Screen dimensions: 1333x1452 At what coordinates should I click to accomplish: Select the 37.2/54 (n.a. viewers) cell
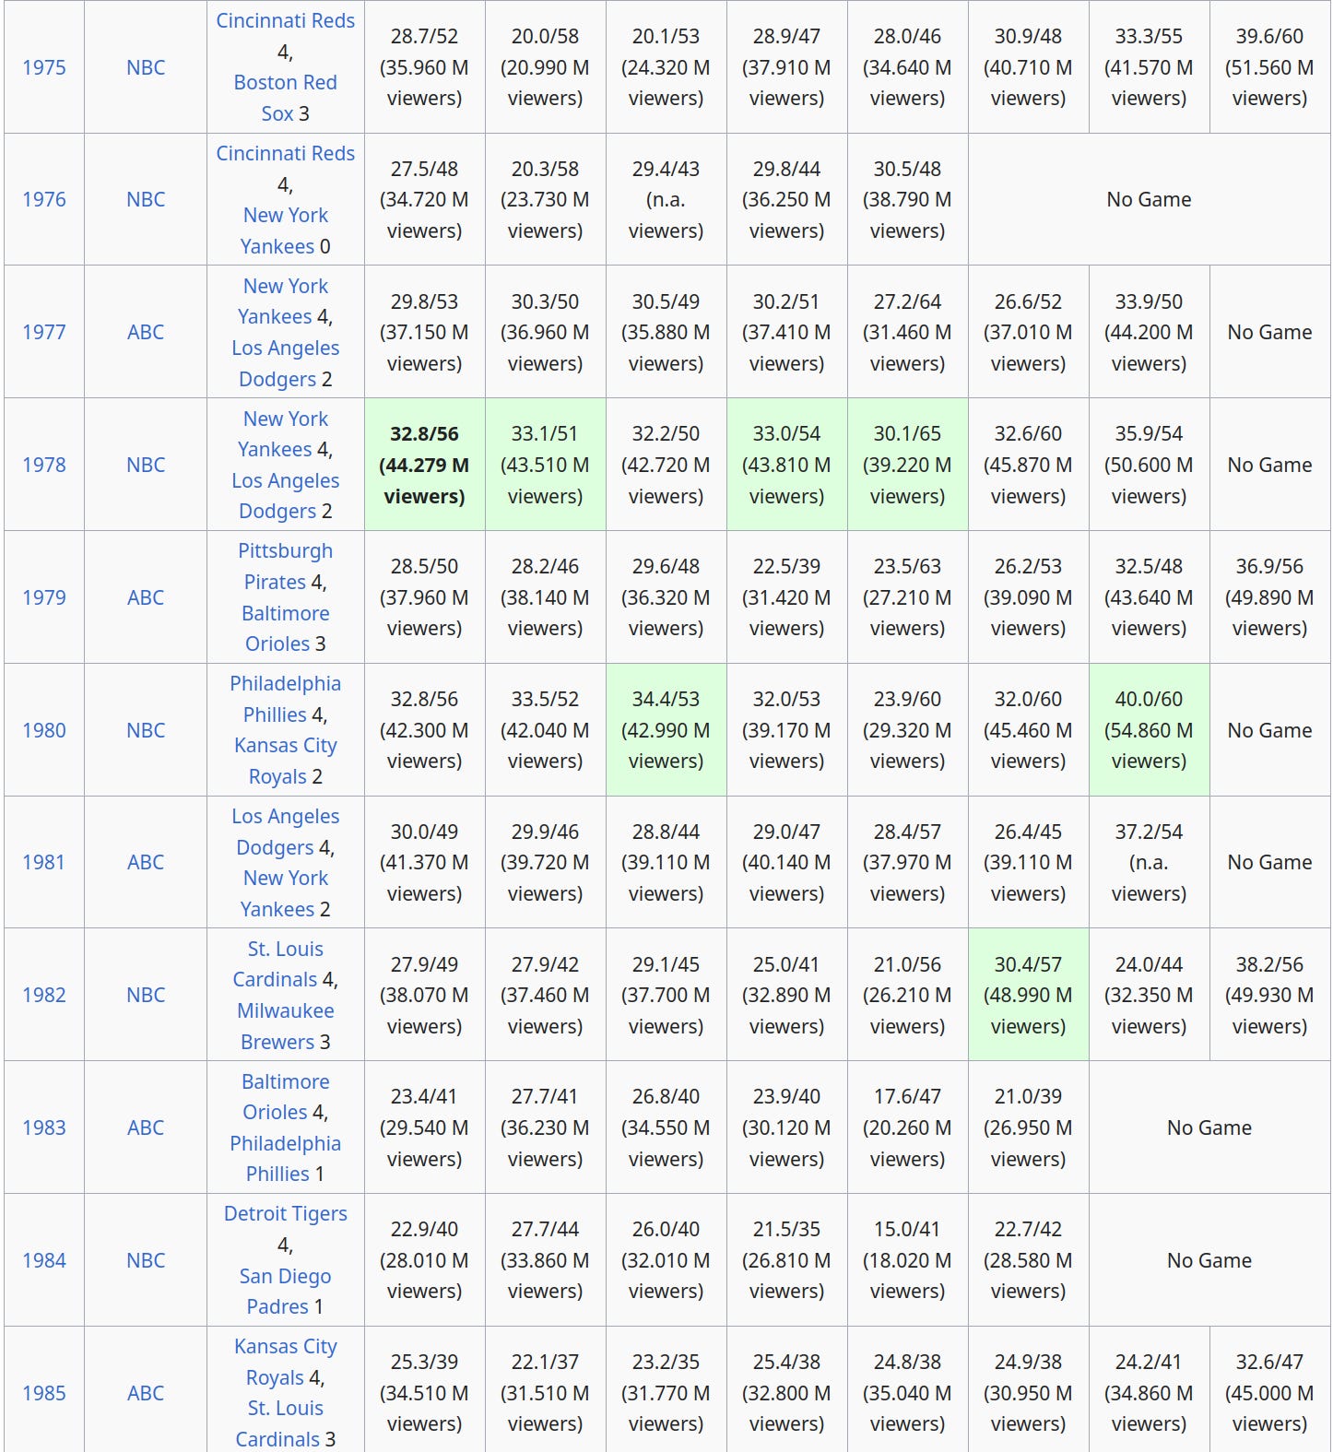click(x=1149, y=862)
